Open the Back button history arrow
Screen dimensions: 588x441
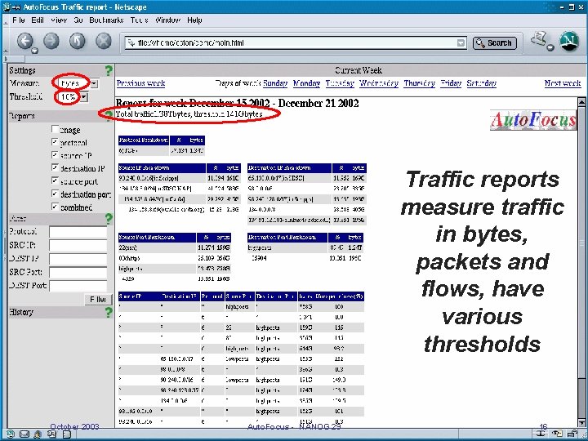click(34, 51)
